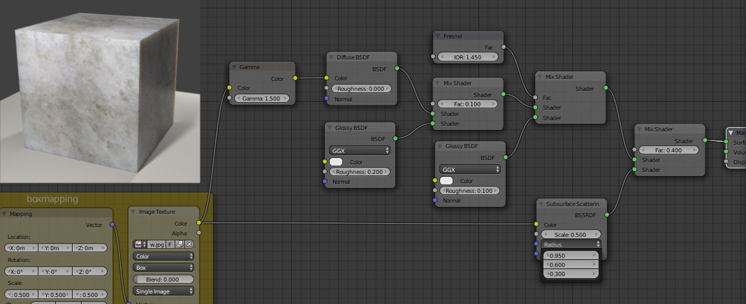This screenshot has width=746, height=304.
Task: Click Image Texture's Color output socket
Action: (x=199, y=223)
